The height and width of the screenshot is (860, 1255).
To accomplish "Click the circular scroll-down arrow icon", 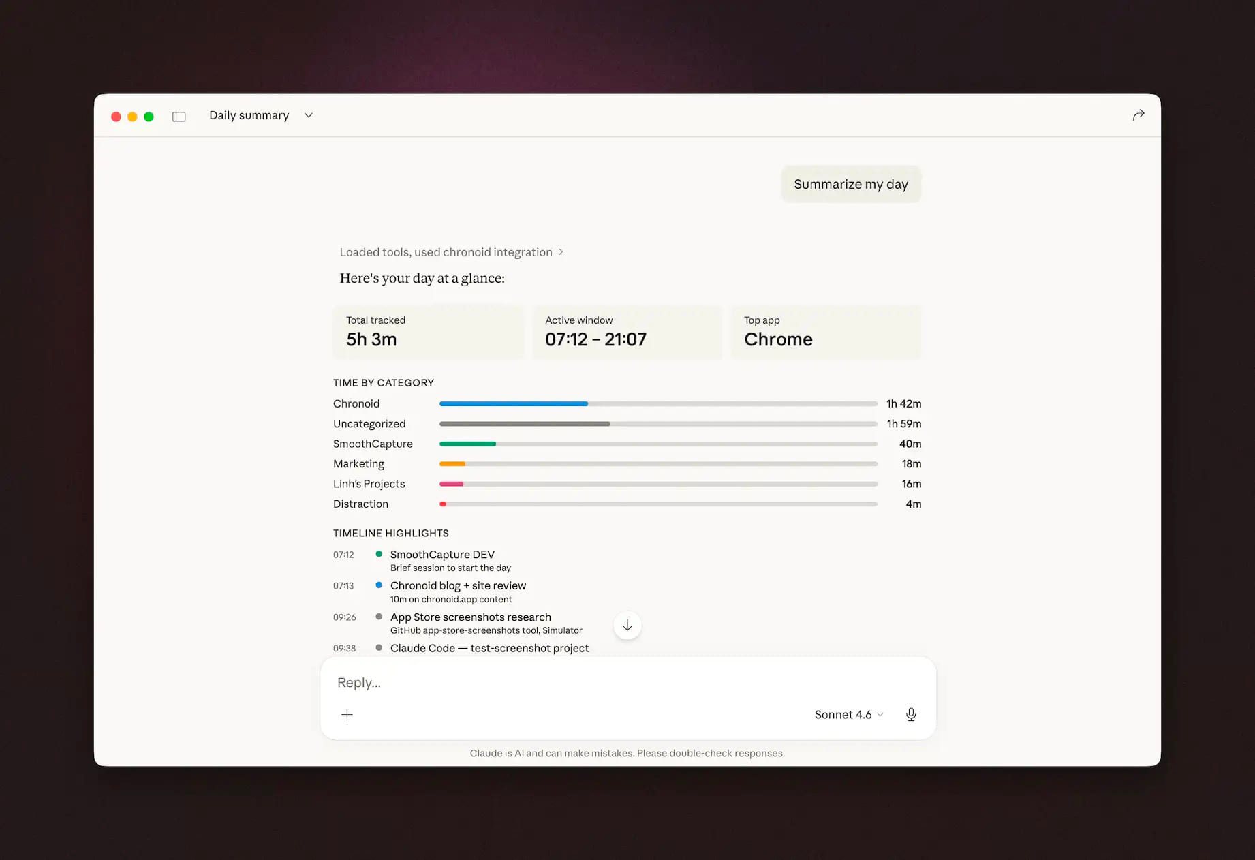I will pos(627,625).
